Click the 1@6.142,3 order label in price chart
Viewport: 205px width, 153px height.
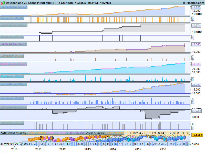pyautogui.click(x=29, y=144)
